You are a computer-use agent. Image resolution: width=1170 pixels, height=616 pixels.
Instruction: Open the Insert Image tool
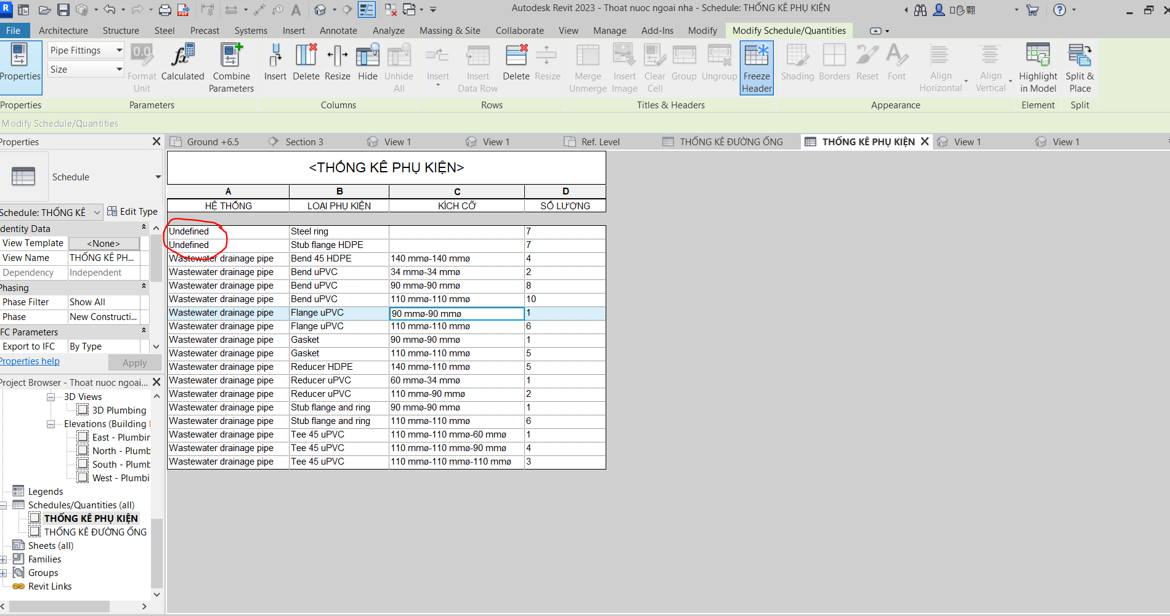[624, 66]
